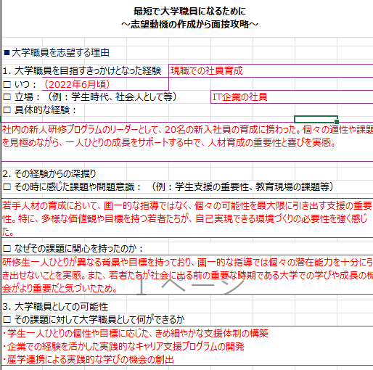Click text box starting 社内の新人研修プログラム
This screenshot has width=373, height=370.
pyautogui.click(x=187, y=141)
